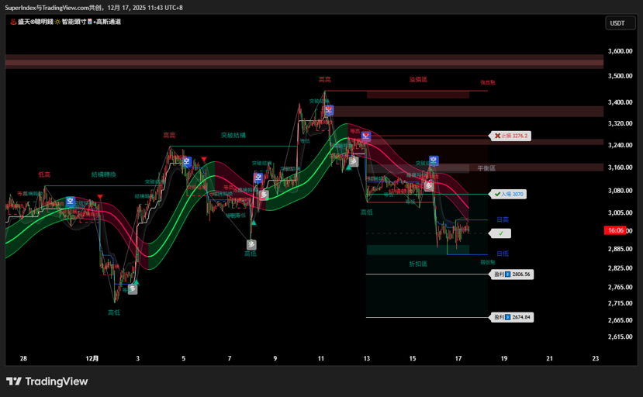Click the green checkmark entry label at 3070
The height and width of the screenshot is (397, 643).
[497, 194]
